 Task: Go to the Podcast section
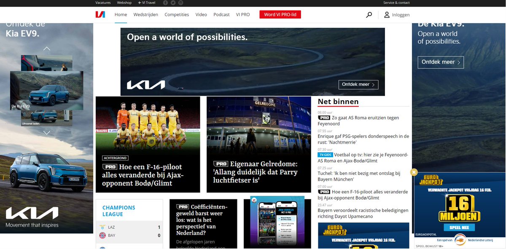(221, 15)
